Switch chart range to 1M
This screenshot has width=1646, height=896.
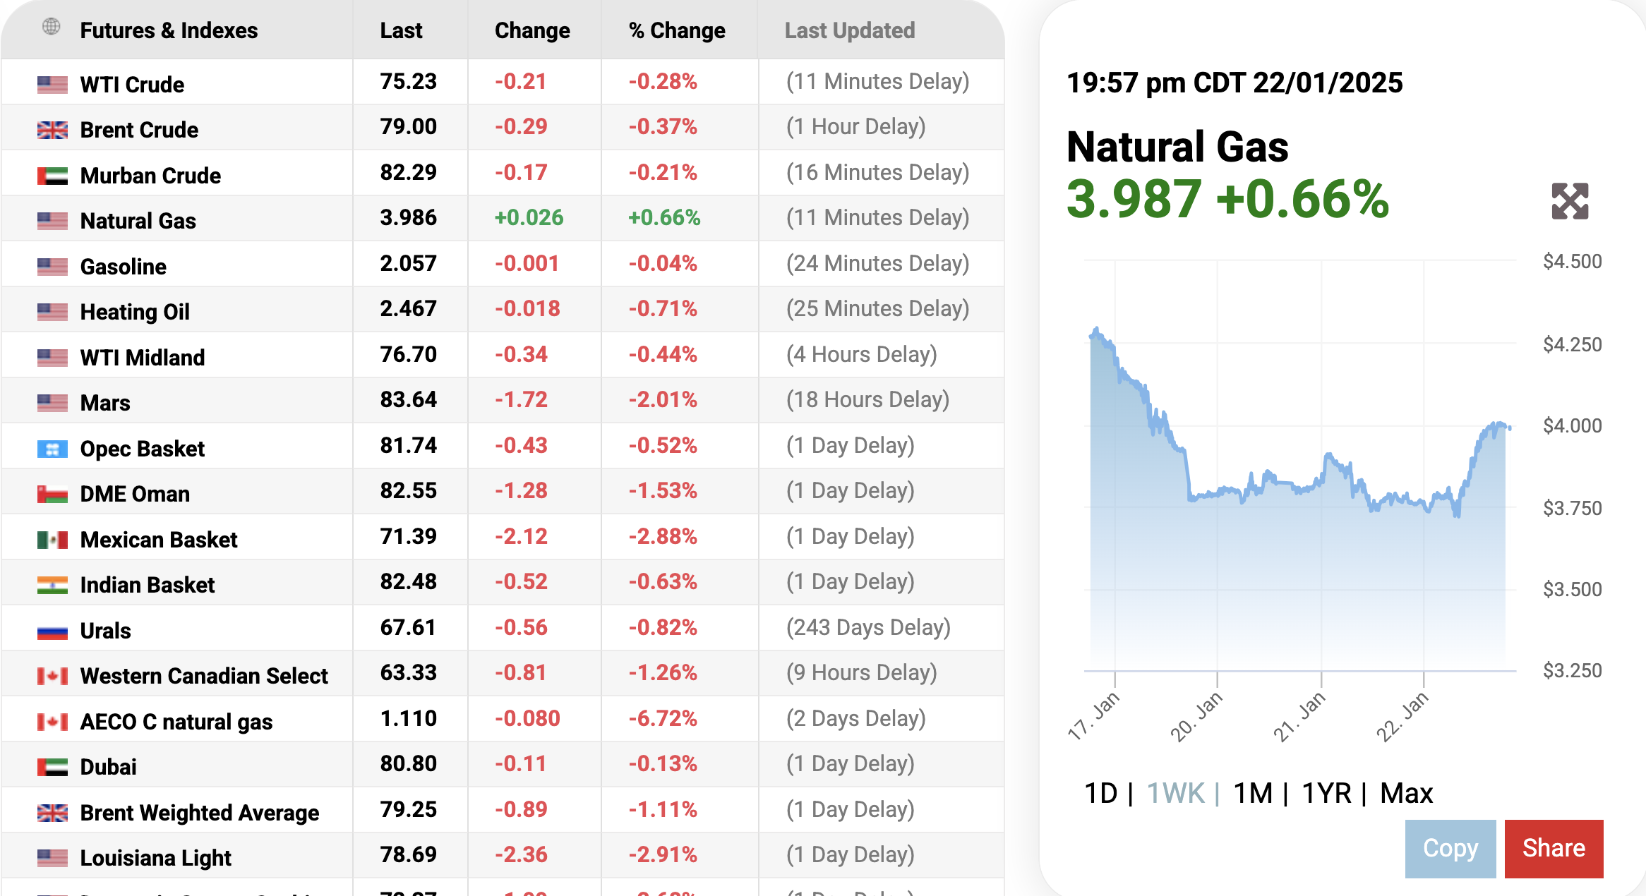point(1253,793)
